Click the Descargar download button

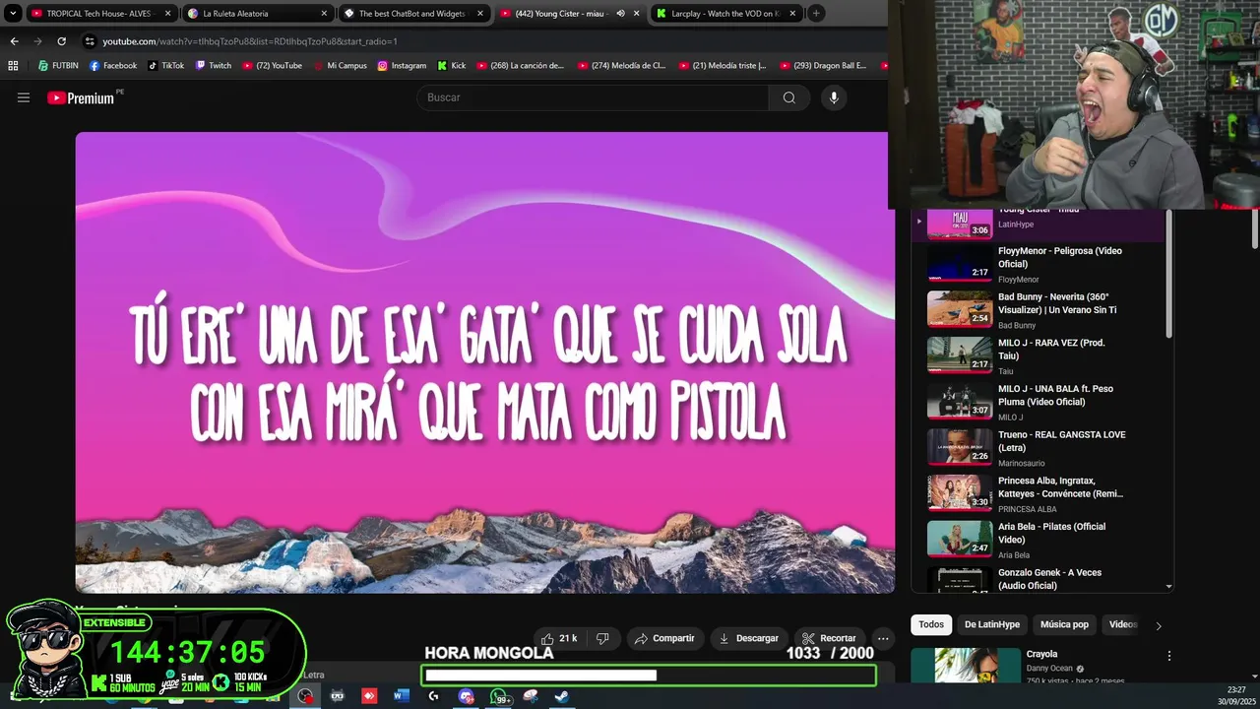coord(749,638)
